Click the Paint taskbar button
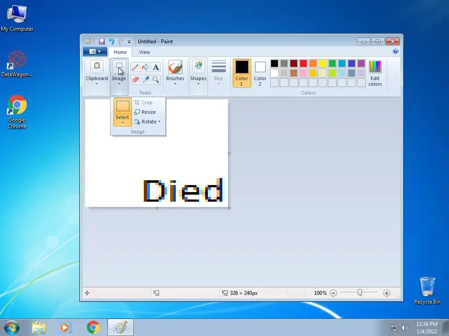The height and width of the screenshot is (336, 449). pyautogui.click(x=121, y=327)
